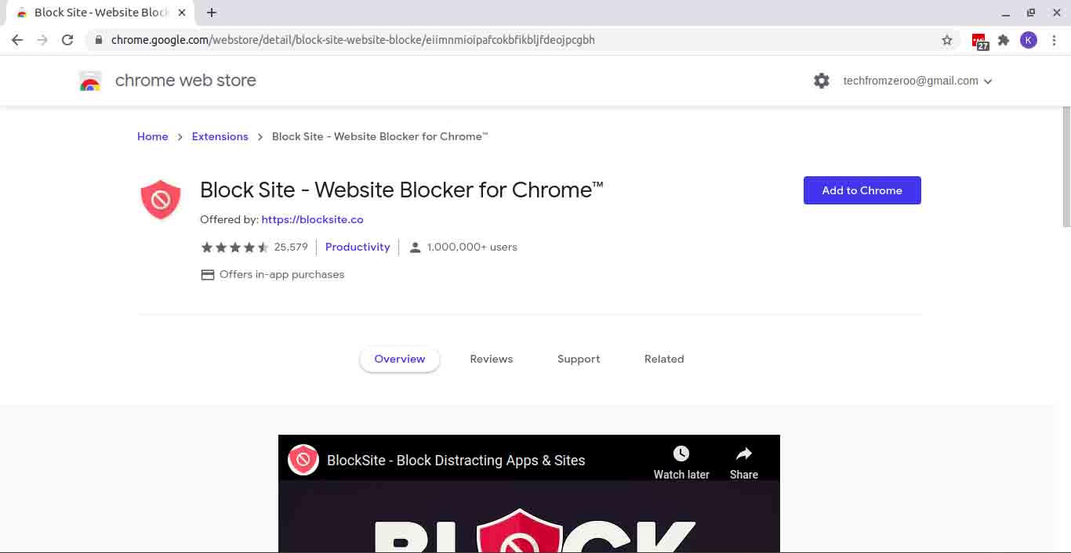
Task: Select the Related tab
Action: click(x=664, y=359)
